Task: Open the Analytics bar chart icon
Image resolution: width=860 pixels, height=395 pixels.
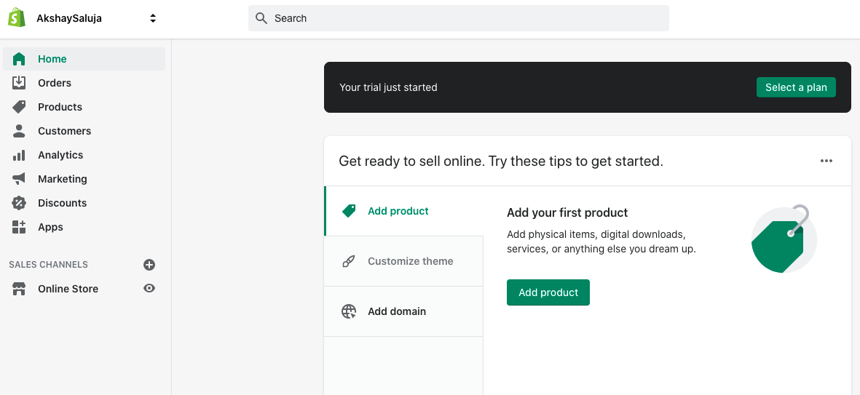Action: pos(19,155)
